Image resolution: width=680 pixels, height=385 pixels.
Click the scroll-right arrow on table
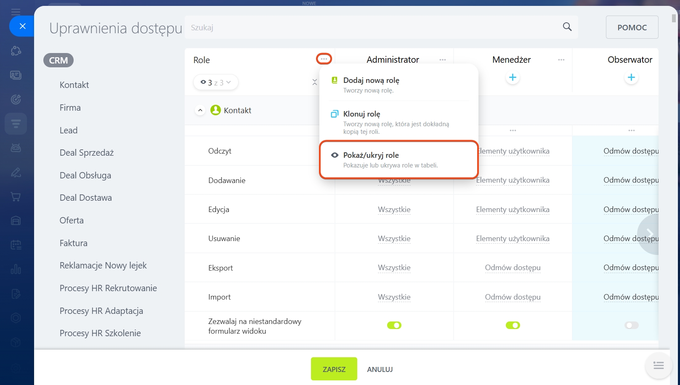(649, 234)
